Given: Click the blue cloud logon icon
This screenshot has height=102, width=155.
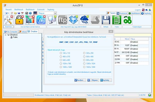Looking at the screenshot, I should click(x=146, y=10).
